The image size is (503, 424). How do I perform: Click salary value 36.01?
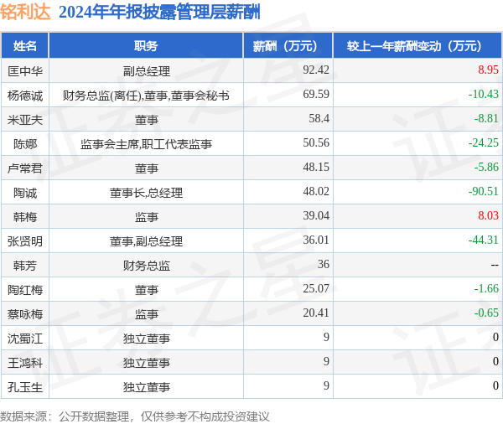316,240
